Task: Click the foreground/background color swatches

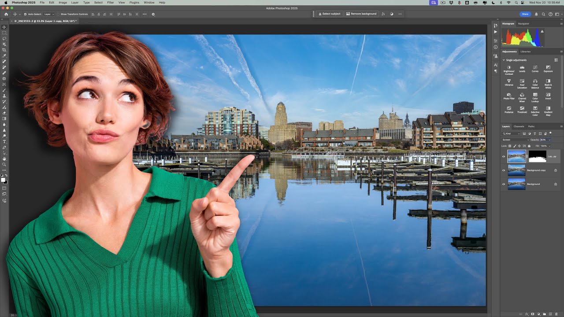Action: (4, 180)
